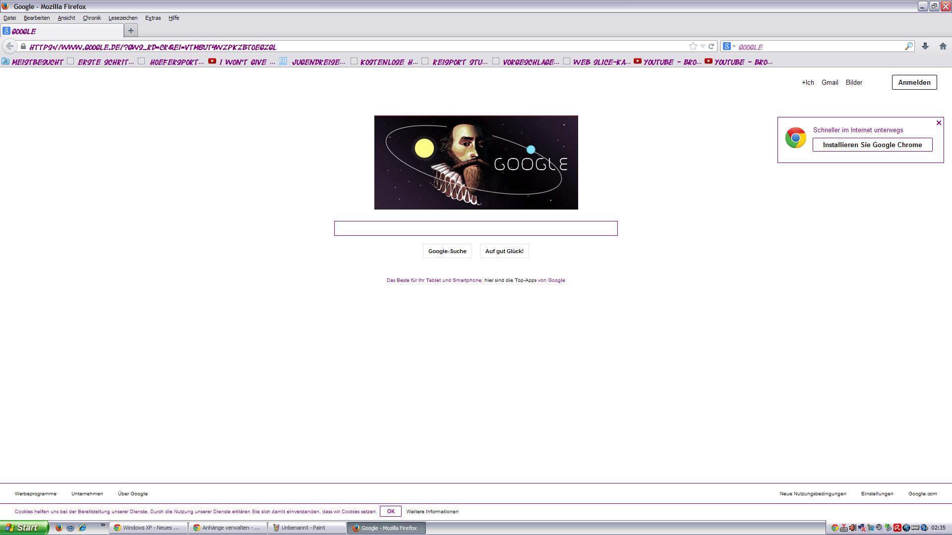The image size is (952, 535).
Task: Reload the page with the refresh icon
Action: (711, 46)
